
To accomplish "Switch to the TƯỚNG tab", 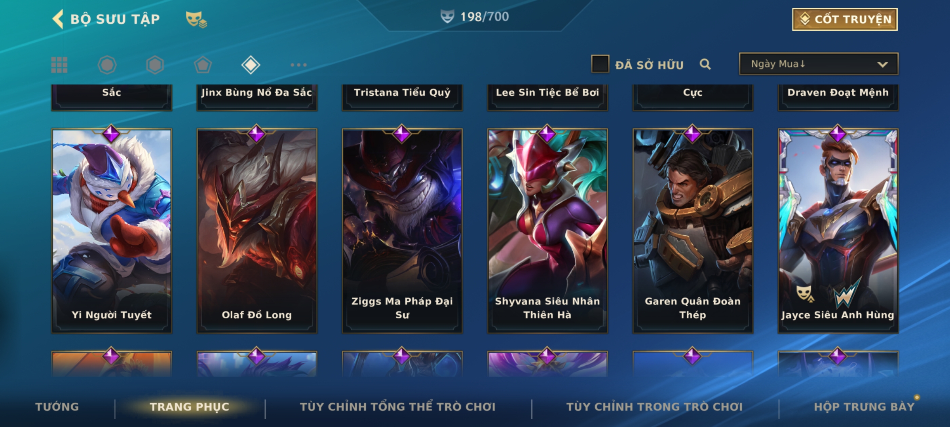I will pyautogui.click(x=57, y=406).
